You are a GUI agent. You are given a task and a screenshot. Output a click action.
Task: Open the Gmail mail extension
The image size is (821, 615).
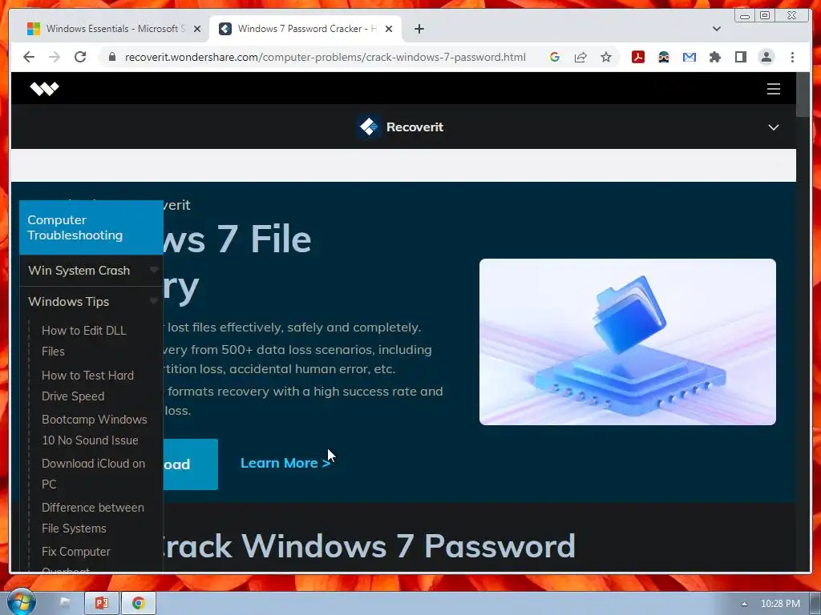click(x=689, y=57)
